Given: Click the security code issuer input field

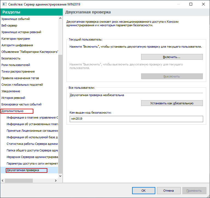Looking at the screenshot, I should pyautogui.click(x=136, y=119).
